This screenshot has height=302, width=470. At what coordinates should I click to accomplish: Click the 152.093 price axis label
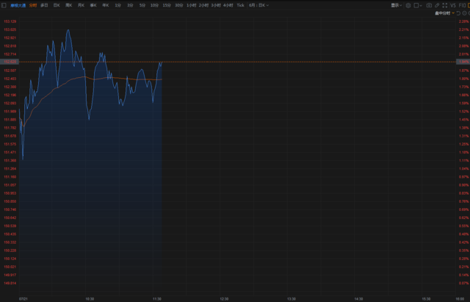[x=10, y=104]
